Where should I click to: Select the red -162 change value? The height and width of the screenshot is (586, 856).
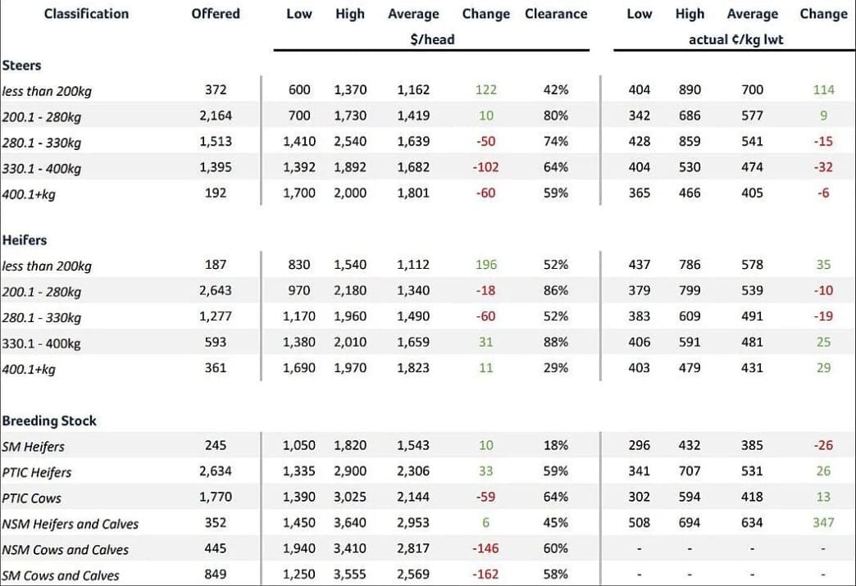pyautogui.click(x=486, y=574)
